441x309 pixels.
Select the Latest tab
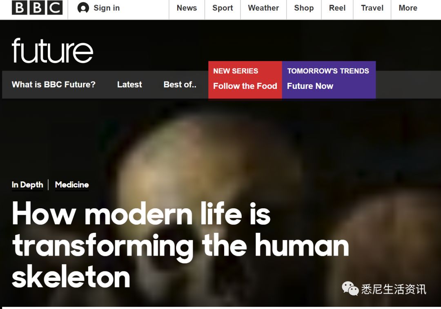tap(129, 84)
